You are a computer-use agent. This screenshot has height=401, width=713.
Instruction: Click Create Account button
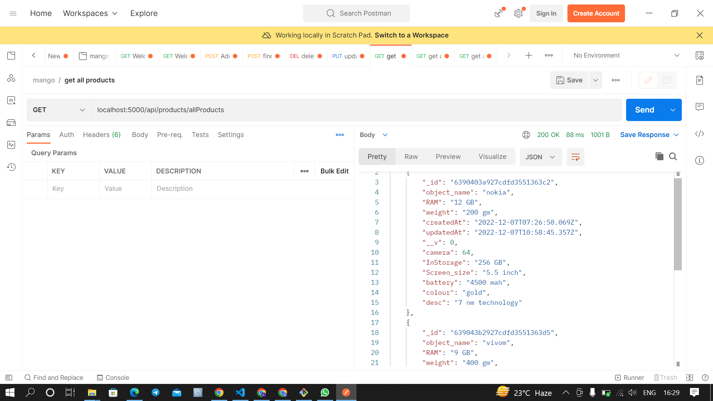click(x=596, y=13)
